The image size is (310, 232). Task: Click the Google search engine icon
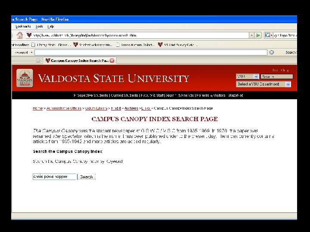pyautogui.click(x=267, y=35)
